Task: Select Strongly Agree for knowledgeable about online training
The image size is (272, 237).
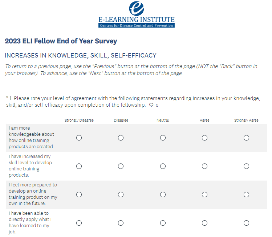Action: click(x=246, y=138)
